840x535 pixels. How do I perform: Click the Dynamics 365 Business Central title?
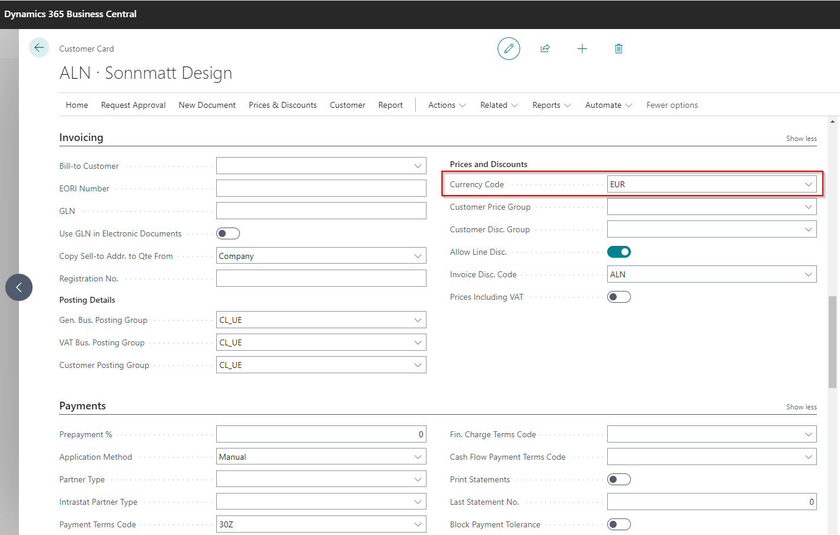click(x=70, y=14)
